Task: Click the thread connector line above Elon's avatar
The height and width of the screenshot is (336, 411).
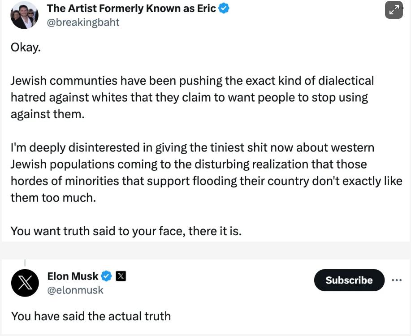Action: 25,263
